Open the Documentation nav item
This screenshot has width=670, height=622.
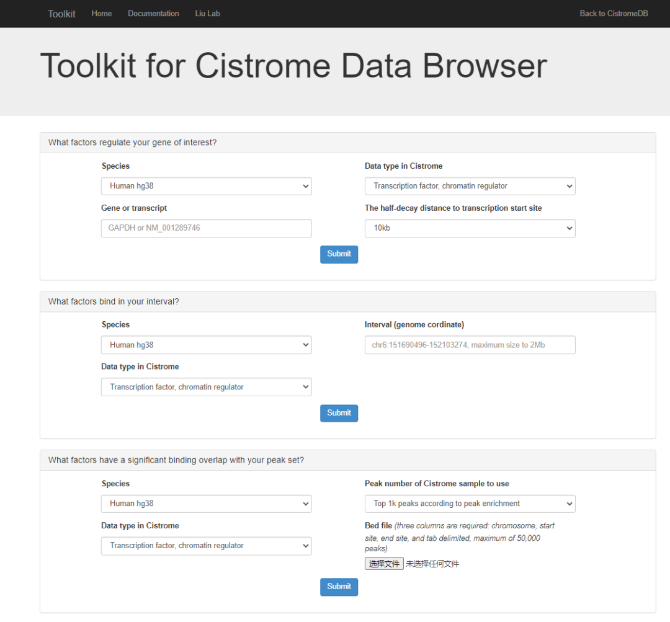click(x=153, y=14)
